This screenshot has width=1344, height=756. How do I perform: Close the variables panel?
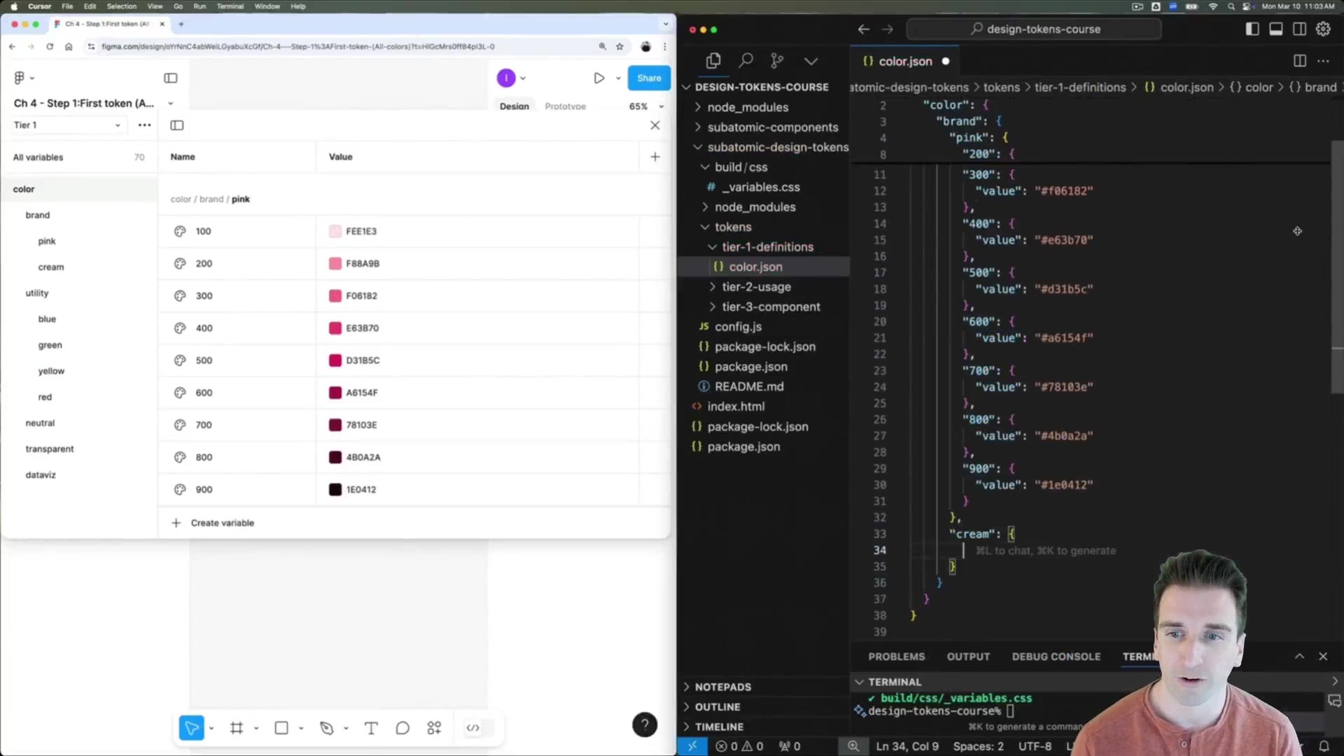pyautogui.click(x=654, y=125)
